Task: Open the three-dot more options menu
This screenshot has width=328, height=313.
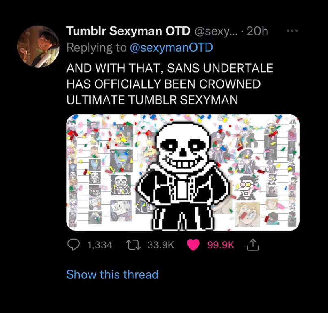Action: (x=292, y=31)
